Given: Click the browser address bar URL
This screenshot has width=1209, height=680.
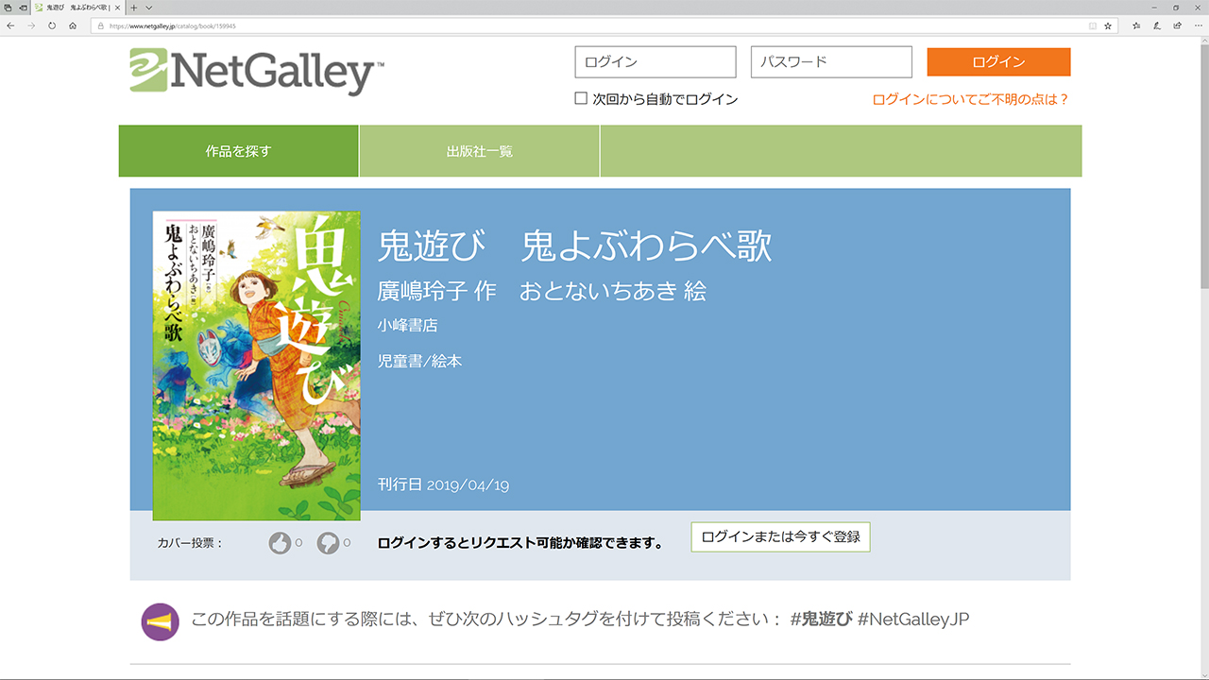Looking at the screenshot, I should pos(172,25).
